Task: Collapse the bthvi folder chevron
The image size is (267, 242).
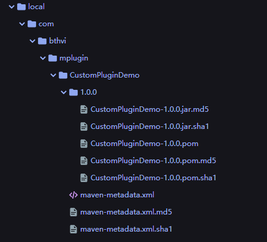Action: coord(32,41)
